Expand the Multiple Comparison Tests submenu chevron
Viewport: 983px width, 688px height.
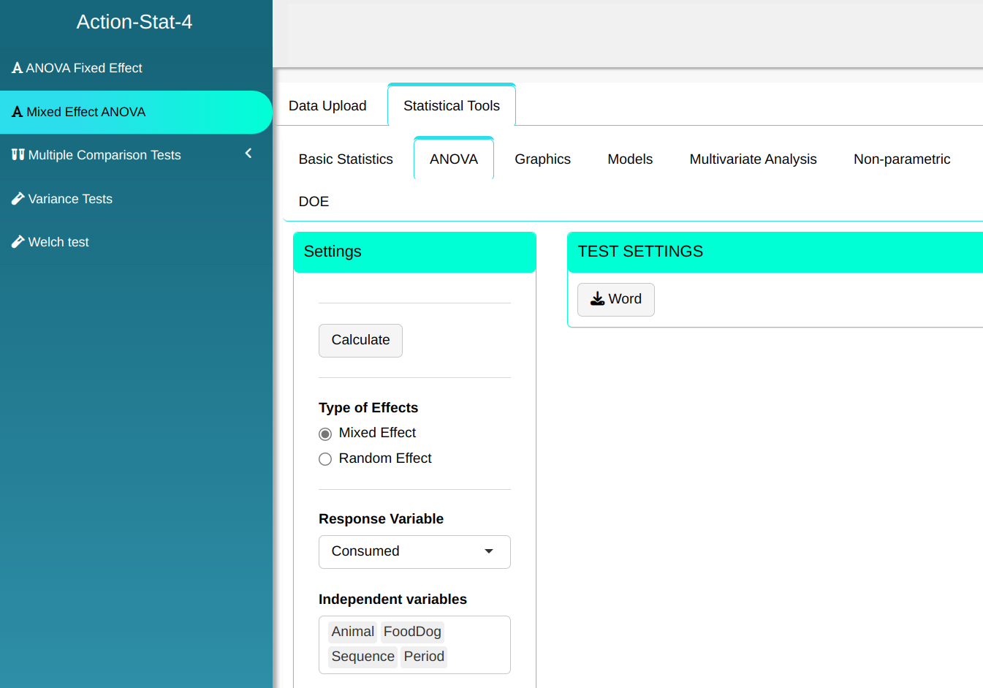tap(248, 154)
